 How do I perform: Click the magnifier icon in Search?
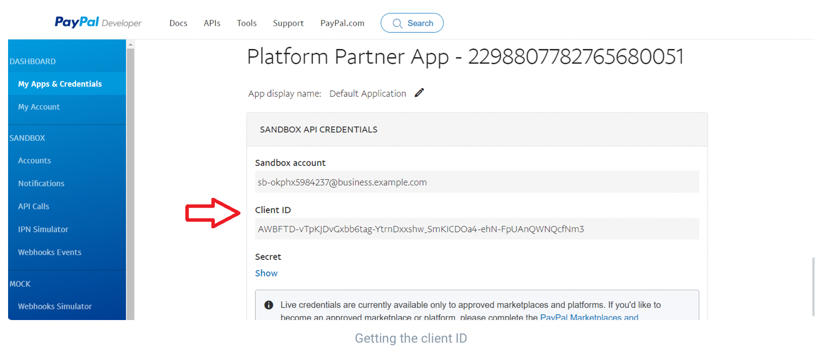(x=398, y=23)
